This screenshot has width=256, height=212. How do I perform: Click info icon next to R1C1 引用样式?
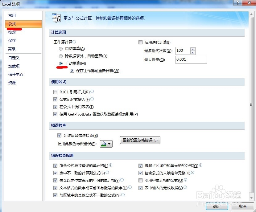92,92
